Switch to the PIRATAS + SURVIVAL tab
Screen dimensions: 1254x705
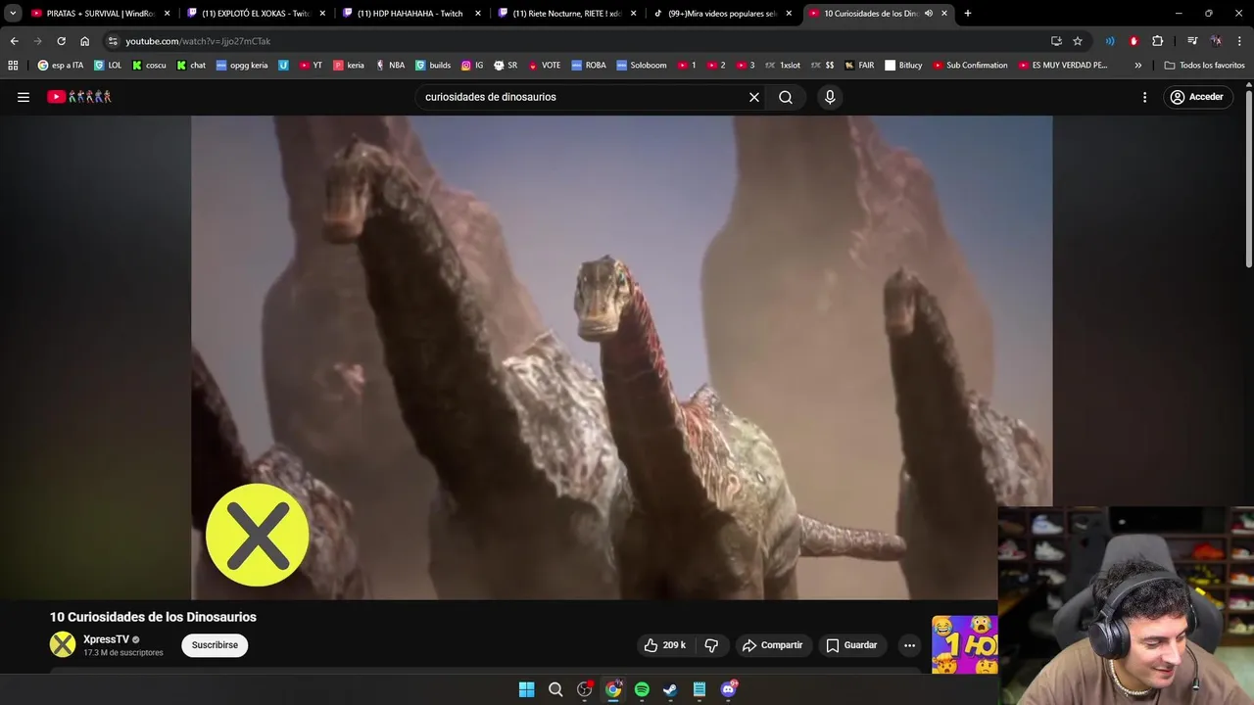pos(98,14)
